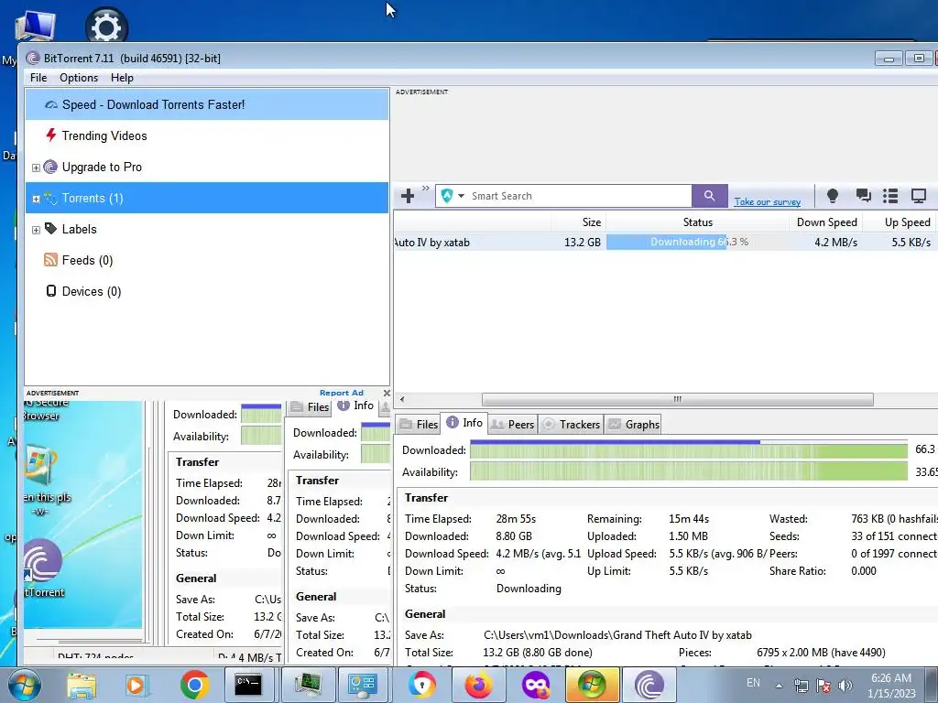The width and height of the screenshot is (938, 703).
Task: Click the network tray icon
Action: [801, 686]
